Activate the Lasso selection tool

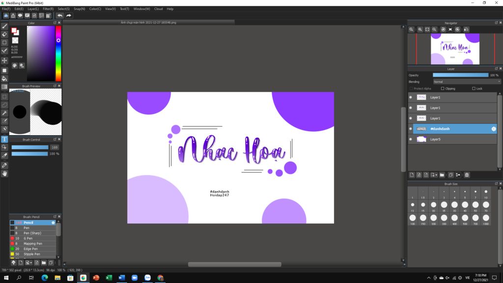pyautogui.click(x=4, y=105)
